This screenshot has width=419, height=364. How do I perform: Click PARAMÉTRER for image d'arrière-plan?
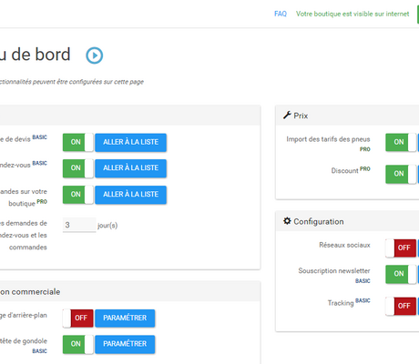coord(125,318)
